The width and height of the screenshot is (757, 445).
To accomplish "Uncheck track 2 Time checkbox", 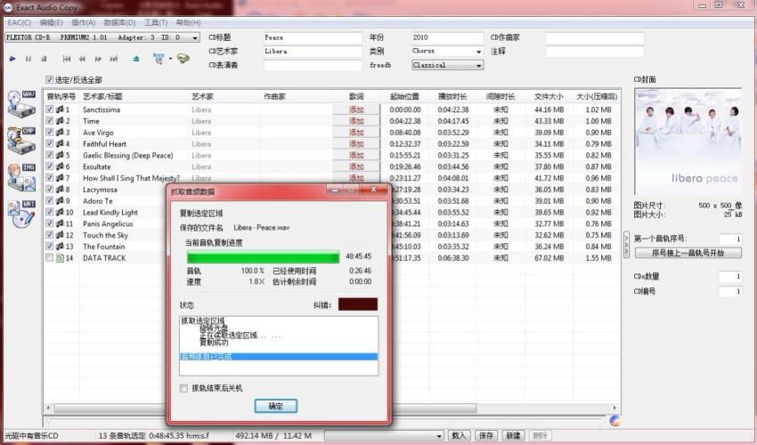I will tap(49, 121).
